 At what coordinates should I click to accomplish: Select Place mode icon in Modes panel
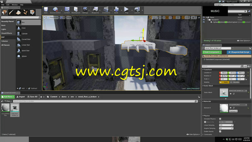[x=4, y=12]
